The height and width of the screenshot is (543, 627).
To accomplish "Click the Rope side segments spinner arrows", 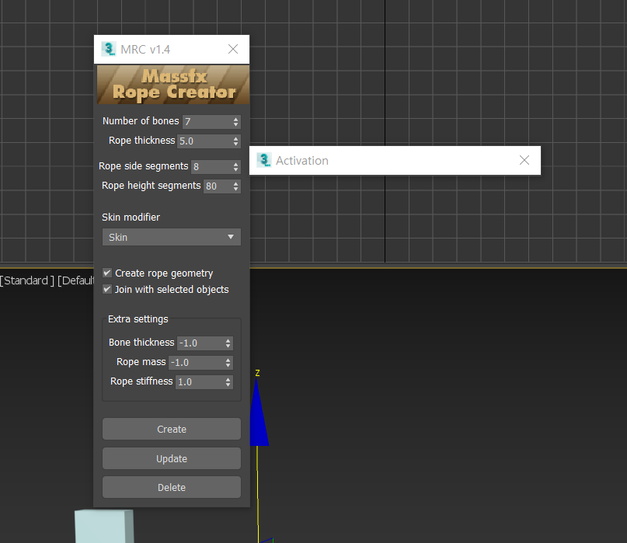I will (236, 167).
